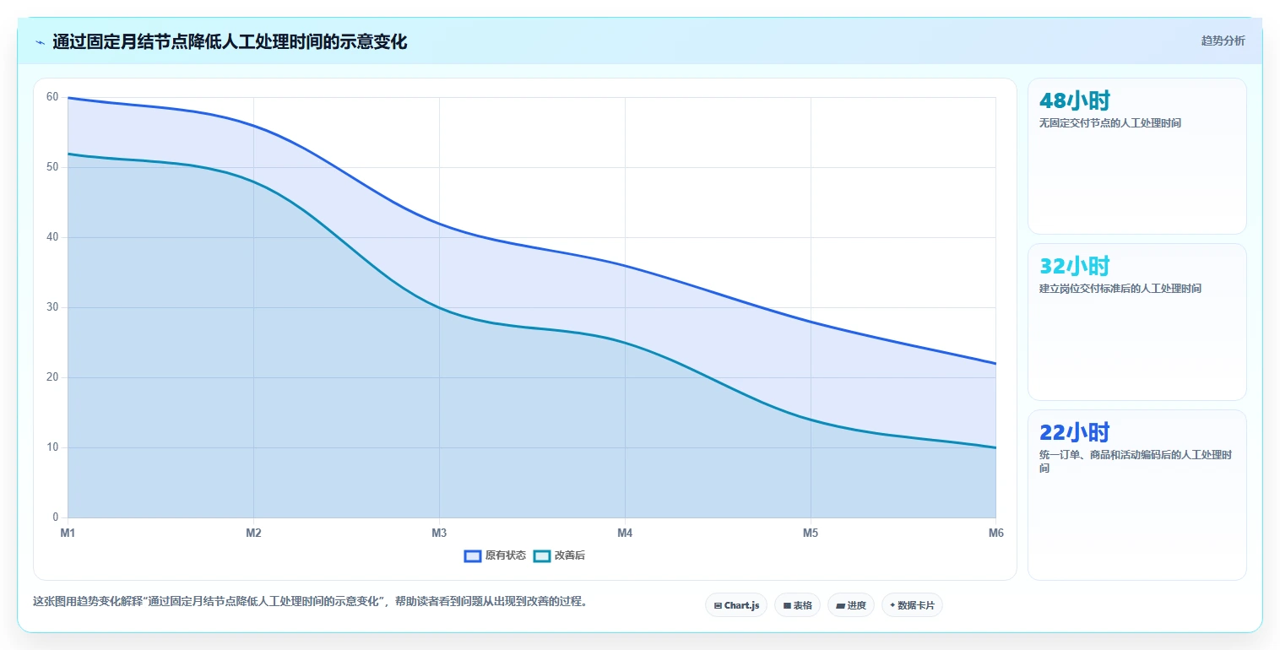Click the 30 y-axis value
The width and height of the screenshot is (1280, 650).
pyautogui.click(x=52, y=307)
